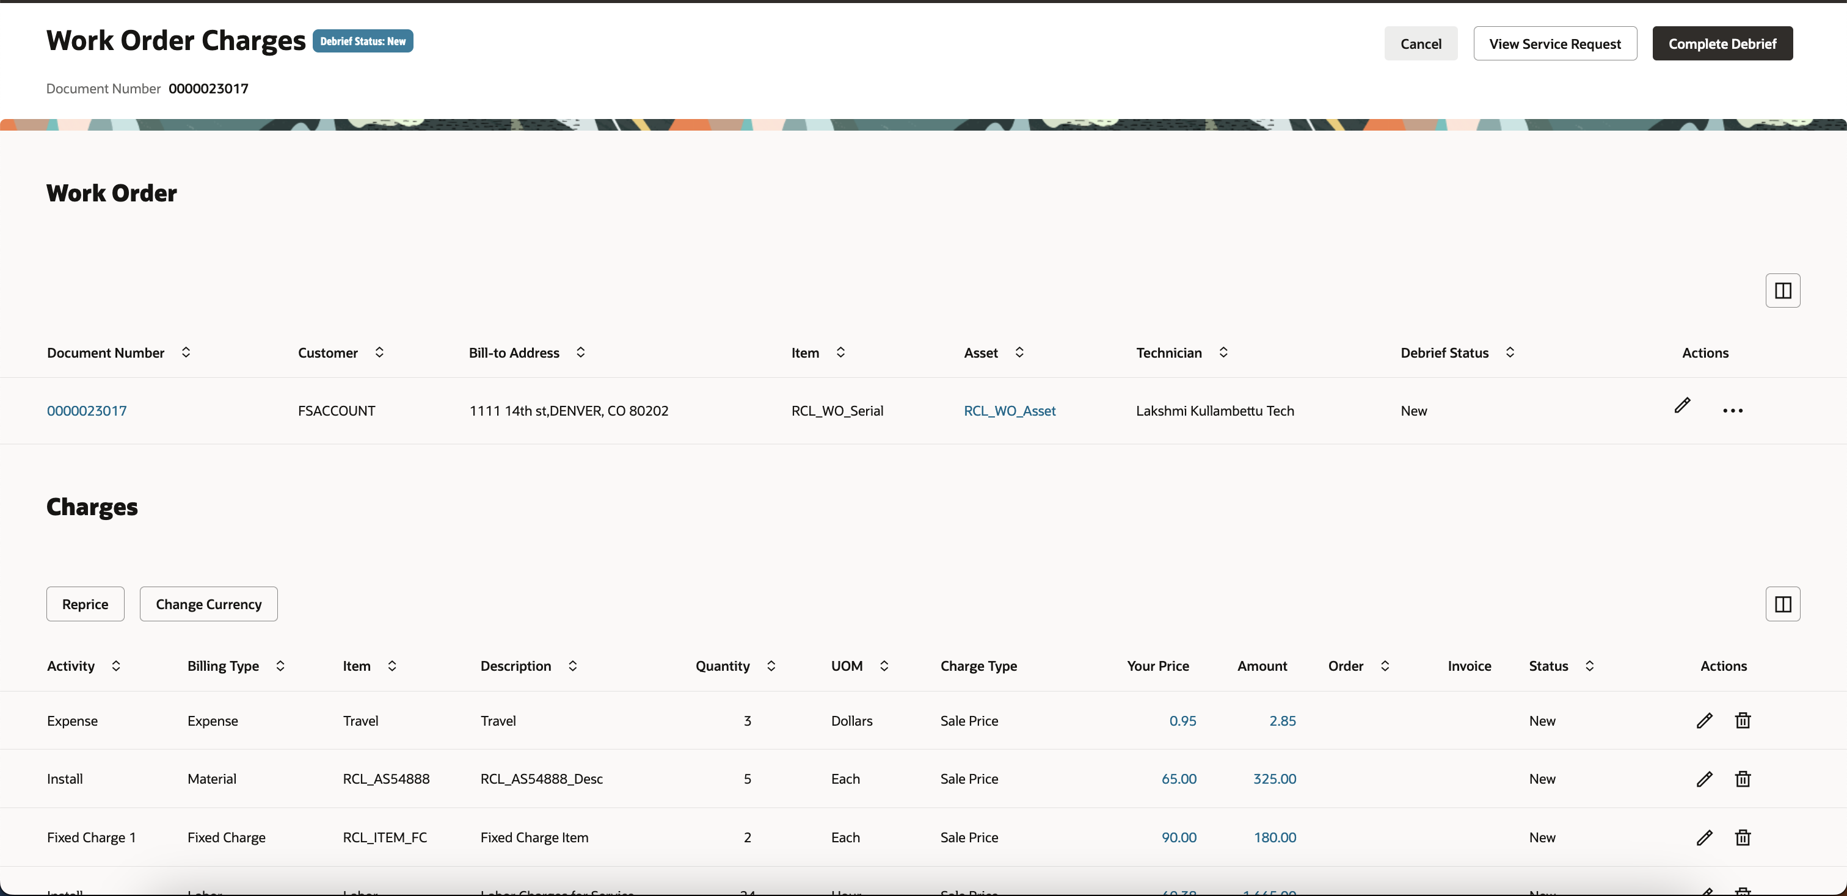
Task: Sort the charges Item column
Action: pos(392,666)
